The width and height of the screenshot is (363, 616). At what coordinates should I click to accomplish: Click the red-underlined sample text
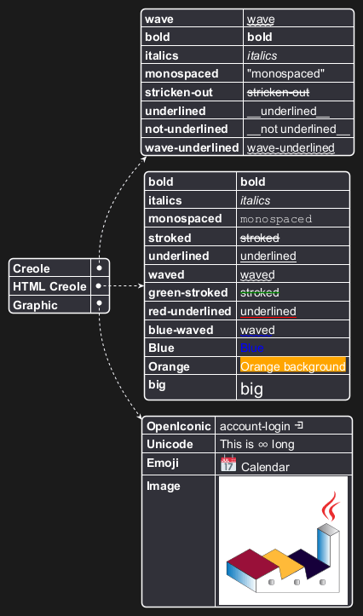268,312
